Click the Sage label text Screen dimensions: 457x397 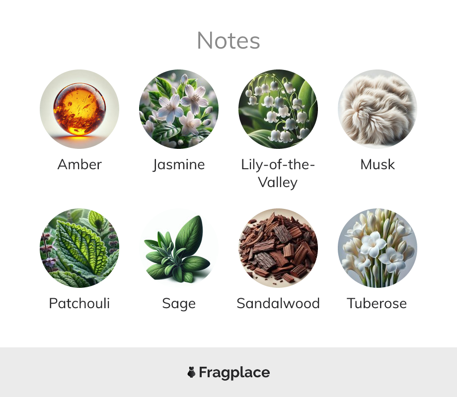pyautogui.click(x=179, y=304)
